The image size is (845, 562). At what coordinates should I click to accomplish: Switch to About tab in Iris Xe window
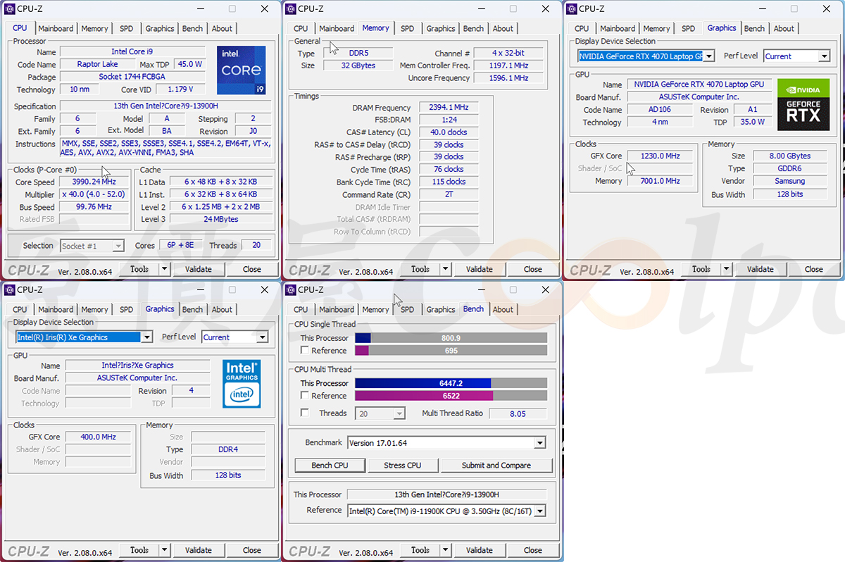[222, 309]
